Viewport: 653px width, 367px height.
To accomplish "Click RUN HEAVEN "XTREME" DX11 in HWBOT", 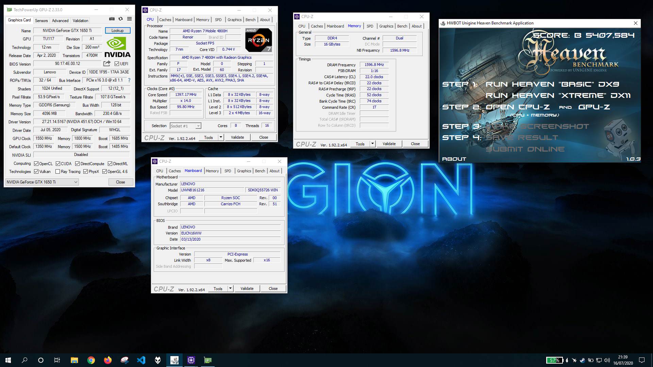I will point(558,95).
